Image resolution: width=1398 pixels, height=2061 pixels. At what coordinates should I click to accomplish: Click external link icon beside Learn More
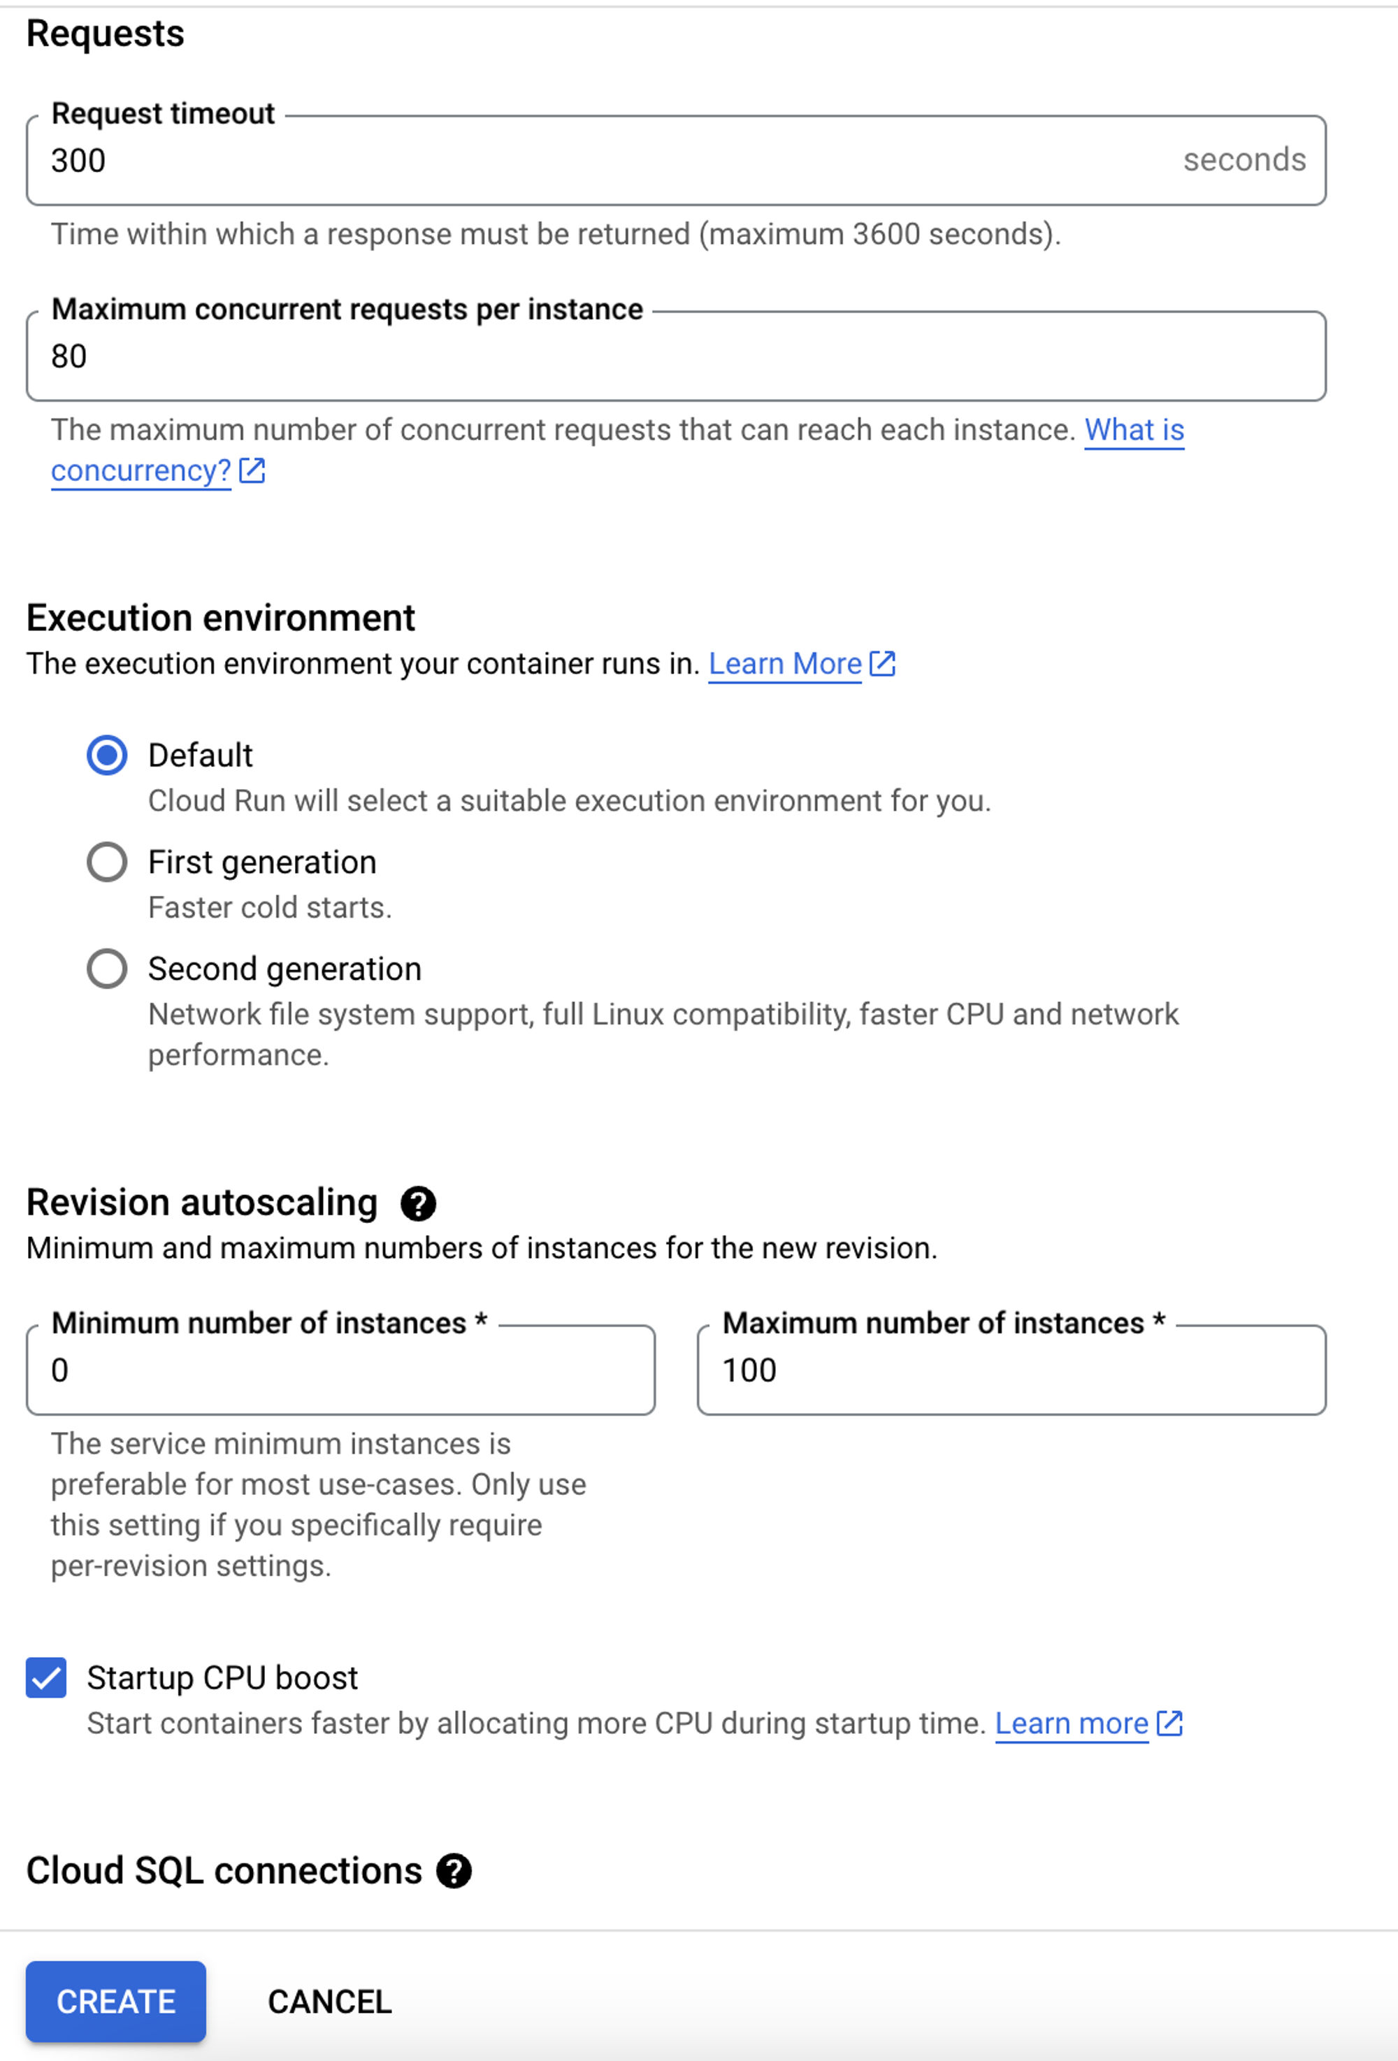coord(883,663)
